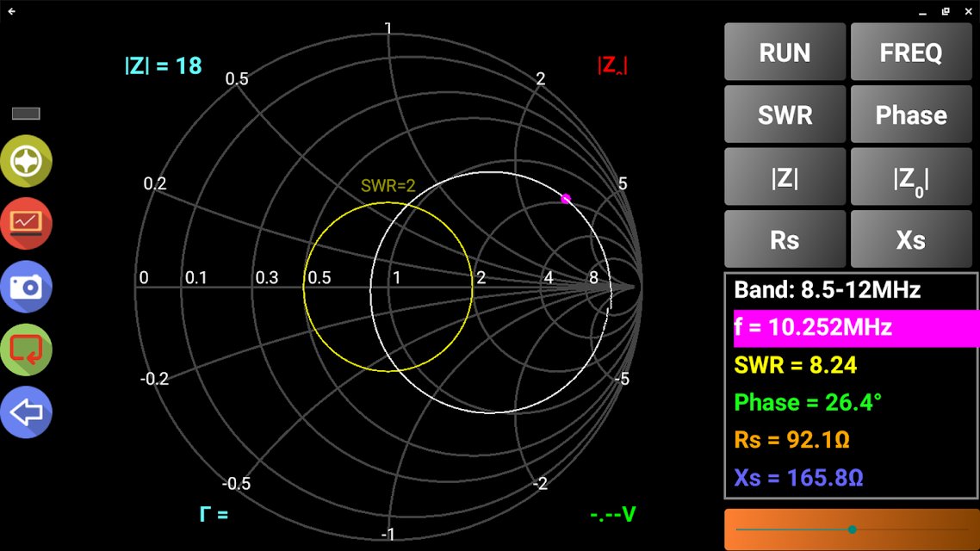980x551 pixels.
Task: Open the red graph monitor icon
Action: point(27,224)
